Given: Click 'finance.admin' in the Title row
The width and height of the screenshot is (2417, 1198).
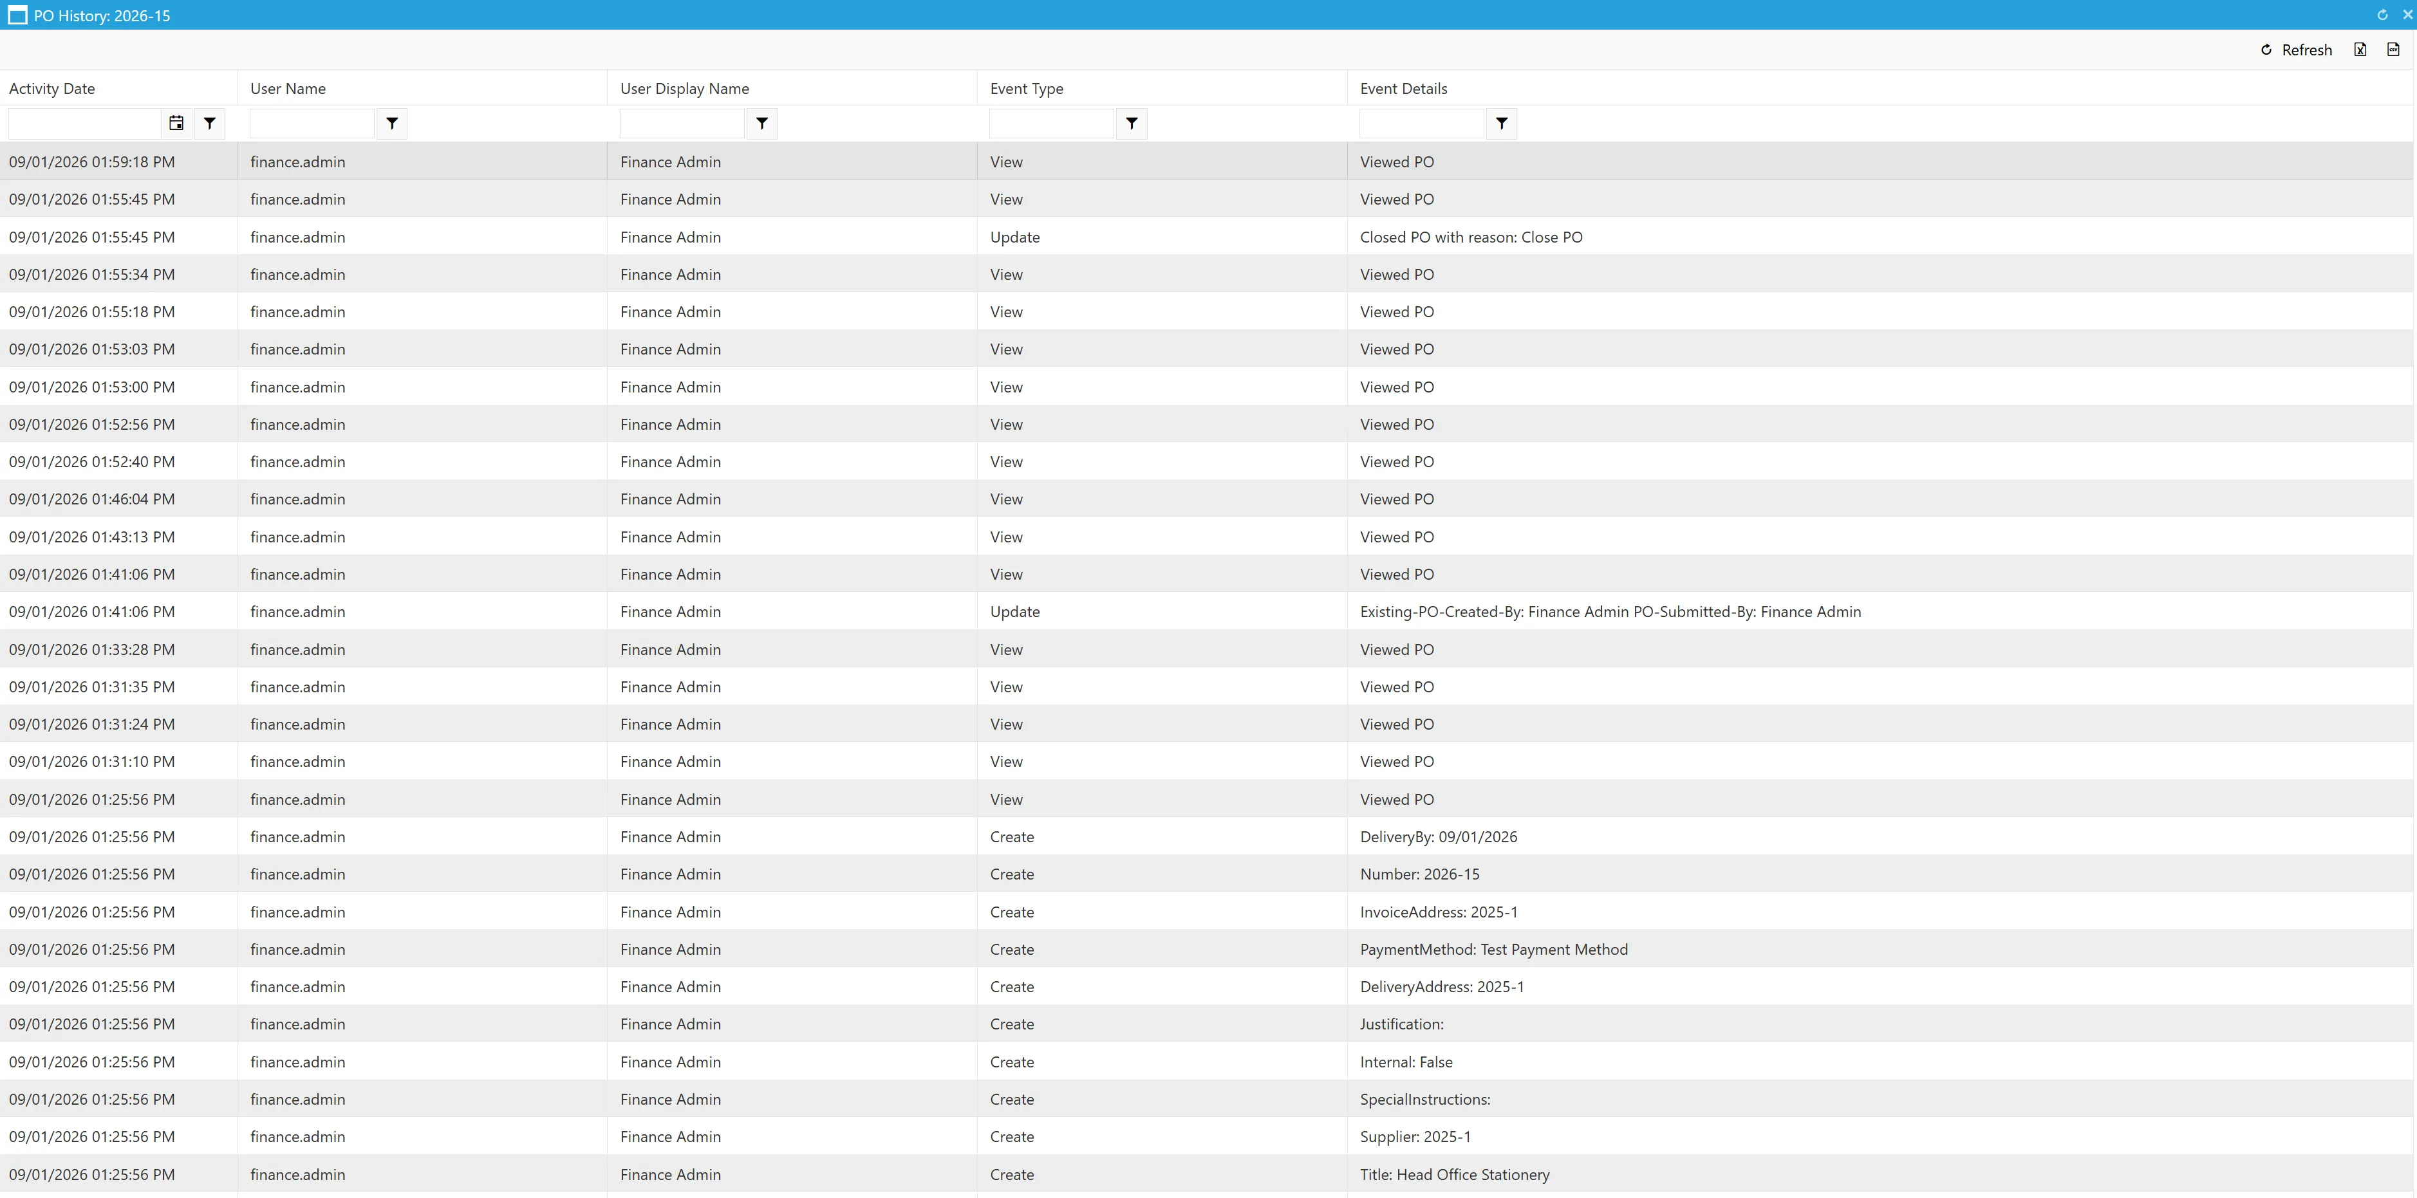Looking at the screenshot, I should [297, 1175].
